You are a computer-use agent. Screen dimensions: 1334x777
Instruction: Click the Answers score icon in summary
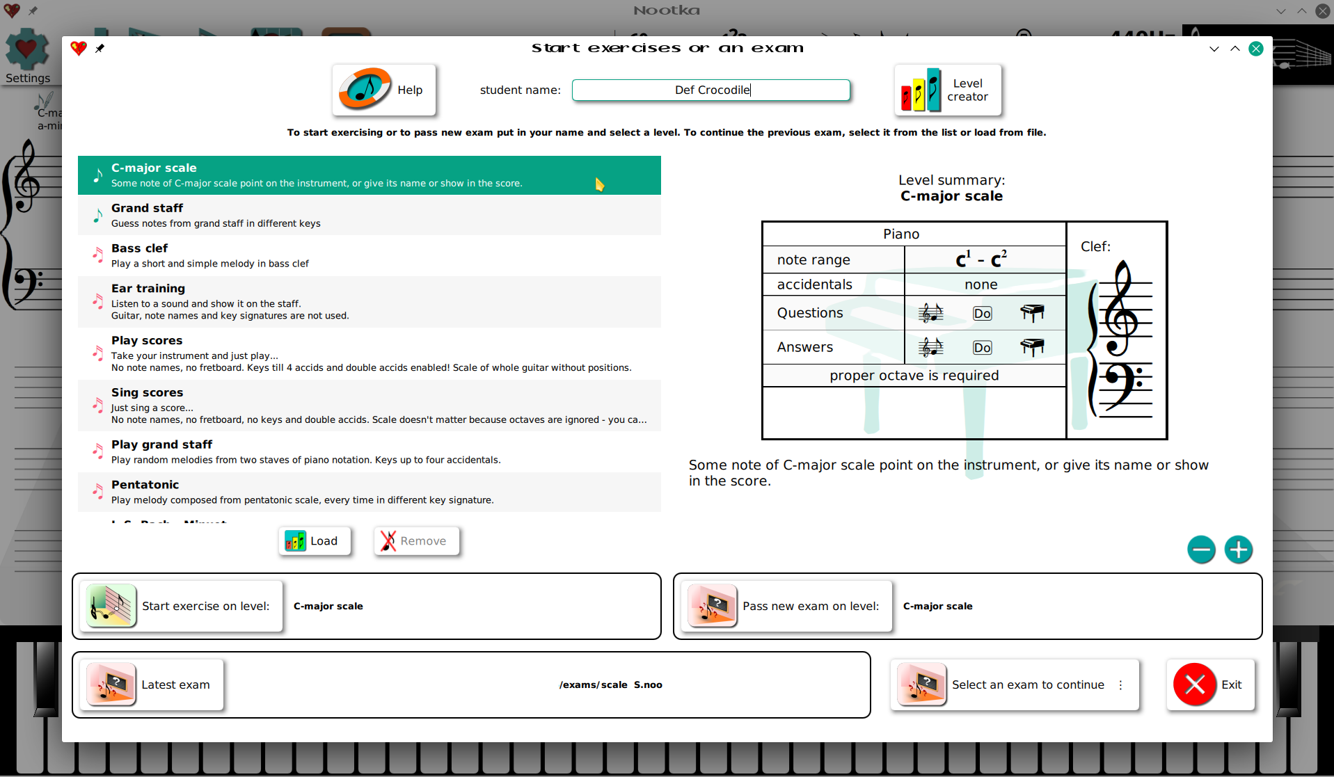tap(930, 347)
